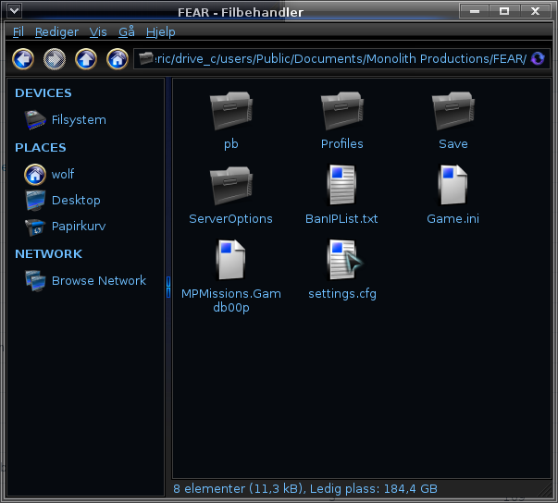Open the Save folder

pyautogui.click(x=453, y=111)
